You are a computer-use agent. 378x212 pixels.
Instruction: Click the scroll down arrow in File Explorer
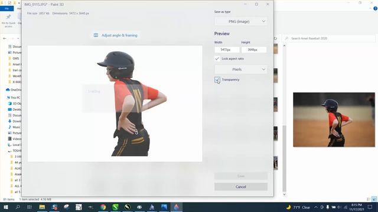284,194
